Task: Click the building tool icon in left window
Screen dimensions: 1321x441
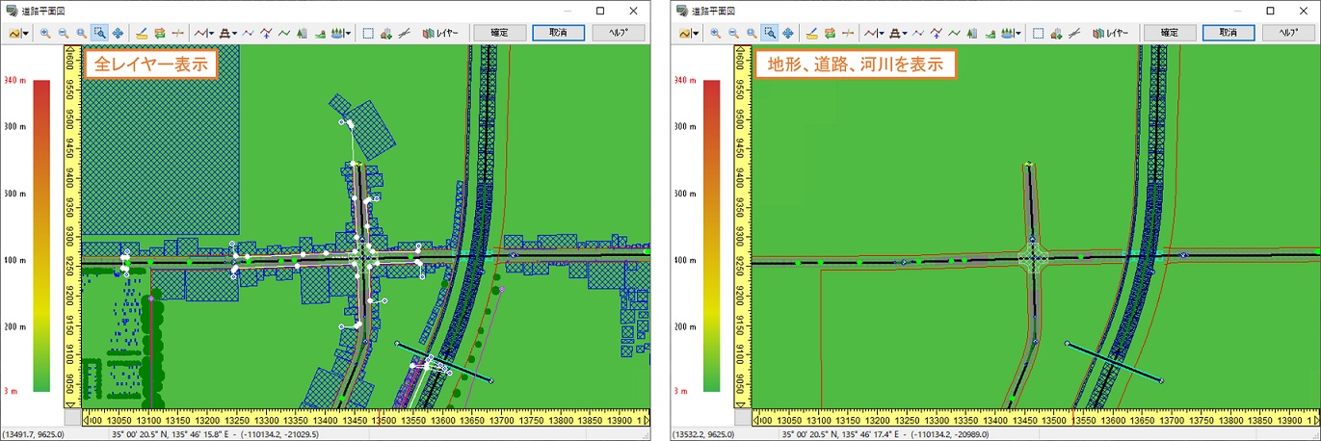Action: pos(304,33)
